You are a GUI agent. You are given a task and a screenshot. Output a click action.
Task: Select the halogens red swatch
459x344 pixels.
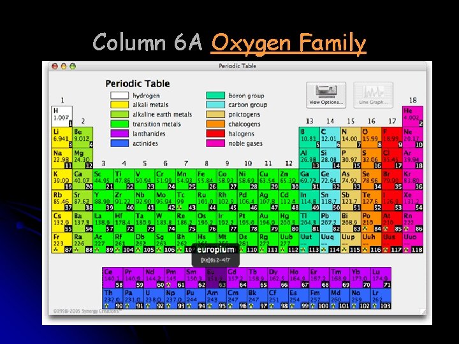click(215, 134)
